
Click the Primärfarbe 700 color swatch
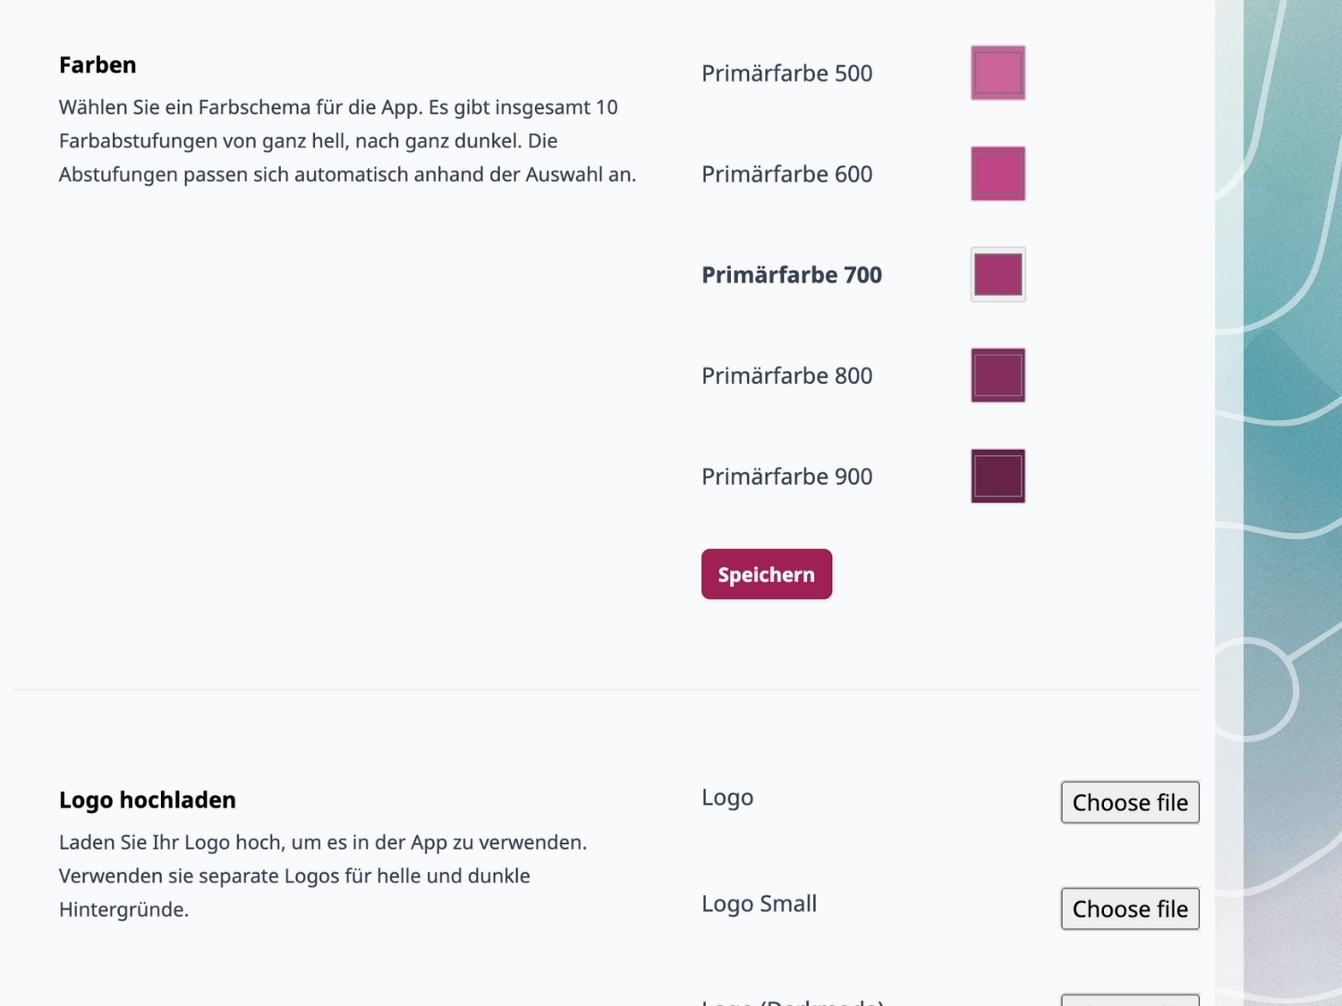point(998,275)
